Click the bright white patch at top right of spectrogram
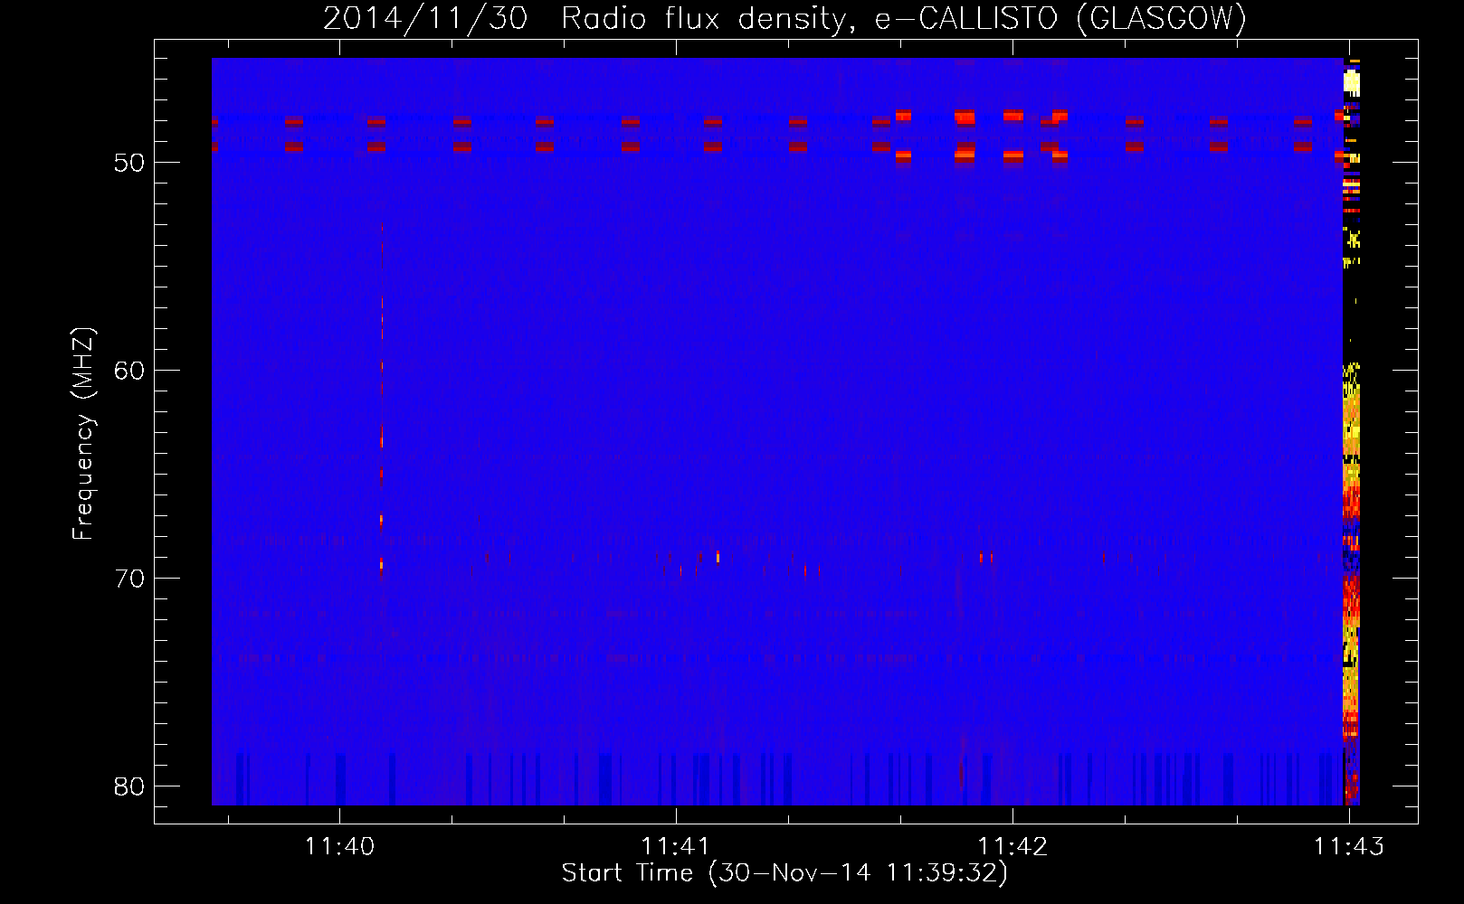Screen dimensions: 1464x904 [1352, 84]
